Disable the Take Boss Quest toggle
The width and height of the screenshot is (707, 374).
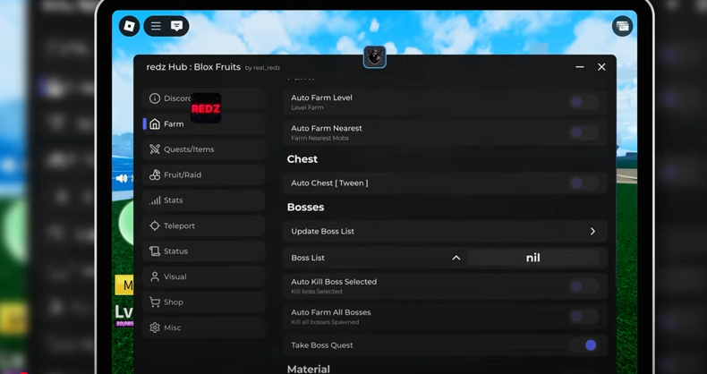[583, 345]
